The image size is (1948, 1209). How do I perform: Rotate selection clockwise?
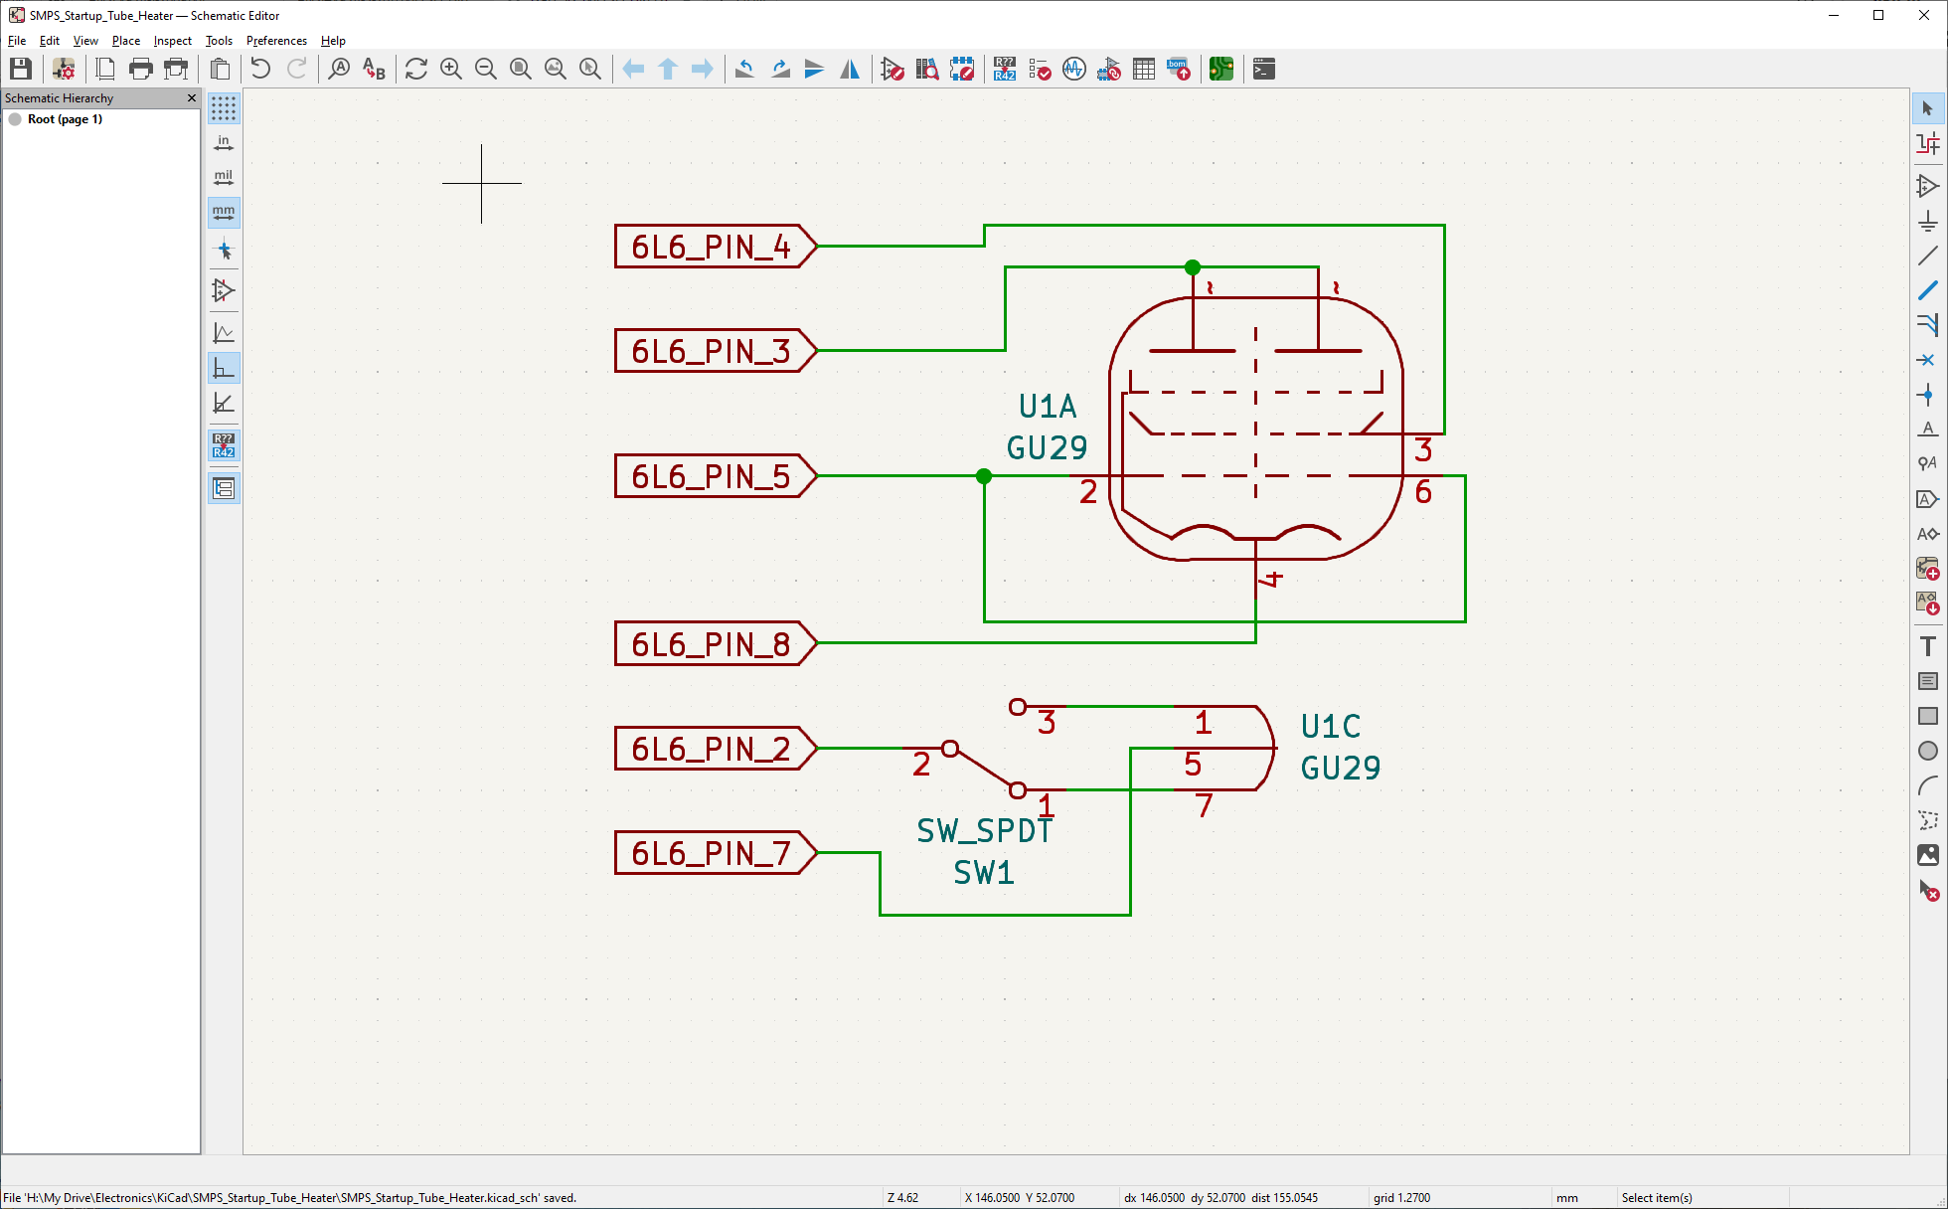780,69
